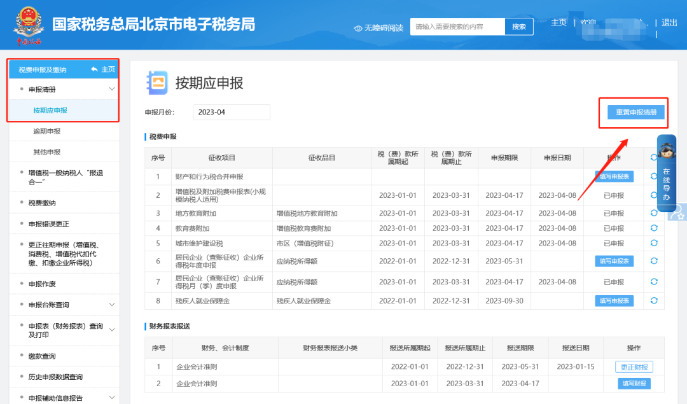The width and height of the screenshot is (687, 404).
Task: Click the 重置申报清册 button
Action: [x=635, y=112]
